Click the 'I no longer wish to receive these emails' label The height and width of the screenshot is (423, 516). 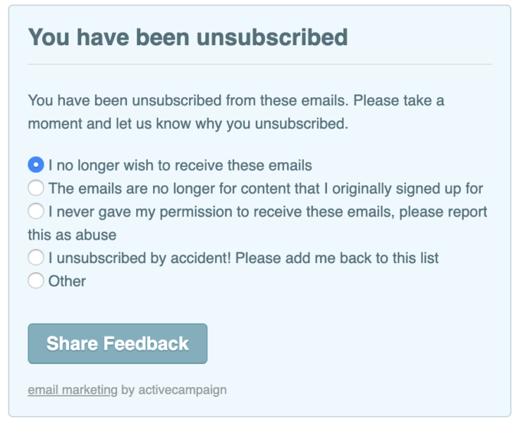(180, 166)
